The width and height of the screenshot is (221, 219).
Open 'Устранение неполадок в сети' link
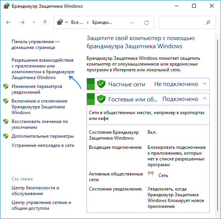tap(43, 145)
